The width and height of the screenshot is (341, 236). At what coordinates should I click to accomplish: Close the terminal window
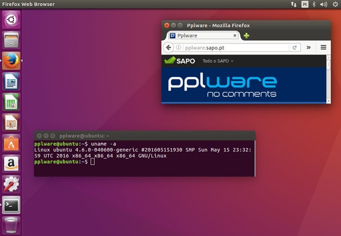[39, 135]
